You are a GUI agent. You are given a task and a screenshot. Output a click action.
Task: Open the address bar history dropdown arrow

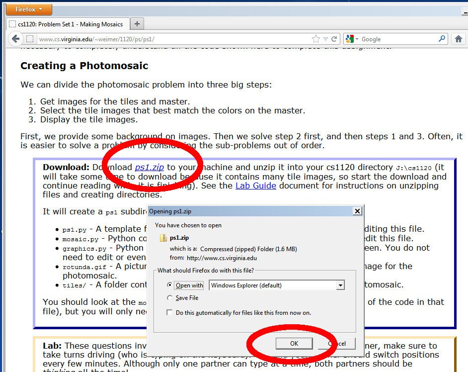[x=325, y=39]
